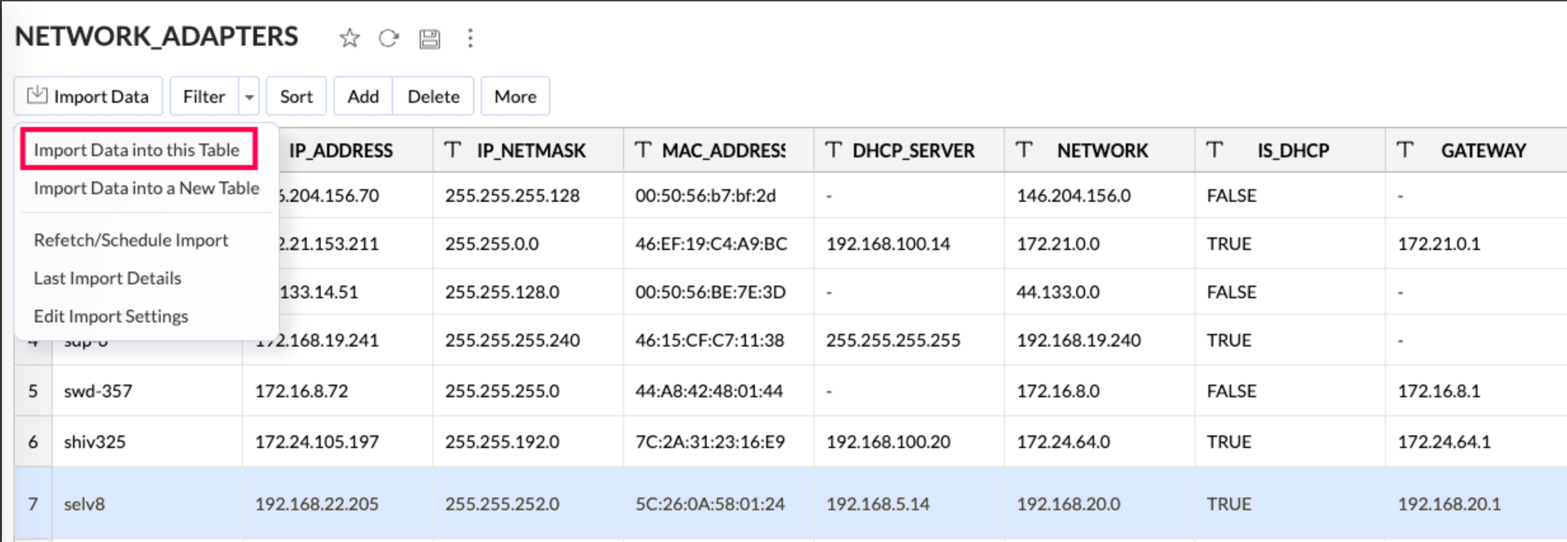Click the text type icon beside DHCP_SERVER
The height and width of the screenshot is (542, 1567).
coord(833,150)
